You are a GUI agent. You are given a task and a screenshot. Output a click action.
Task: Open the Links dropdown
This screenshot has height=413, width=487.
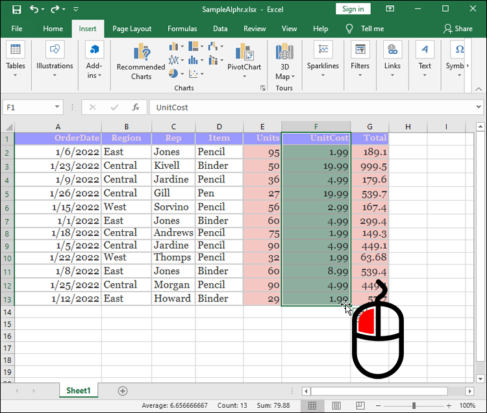click(392, 60)
